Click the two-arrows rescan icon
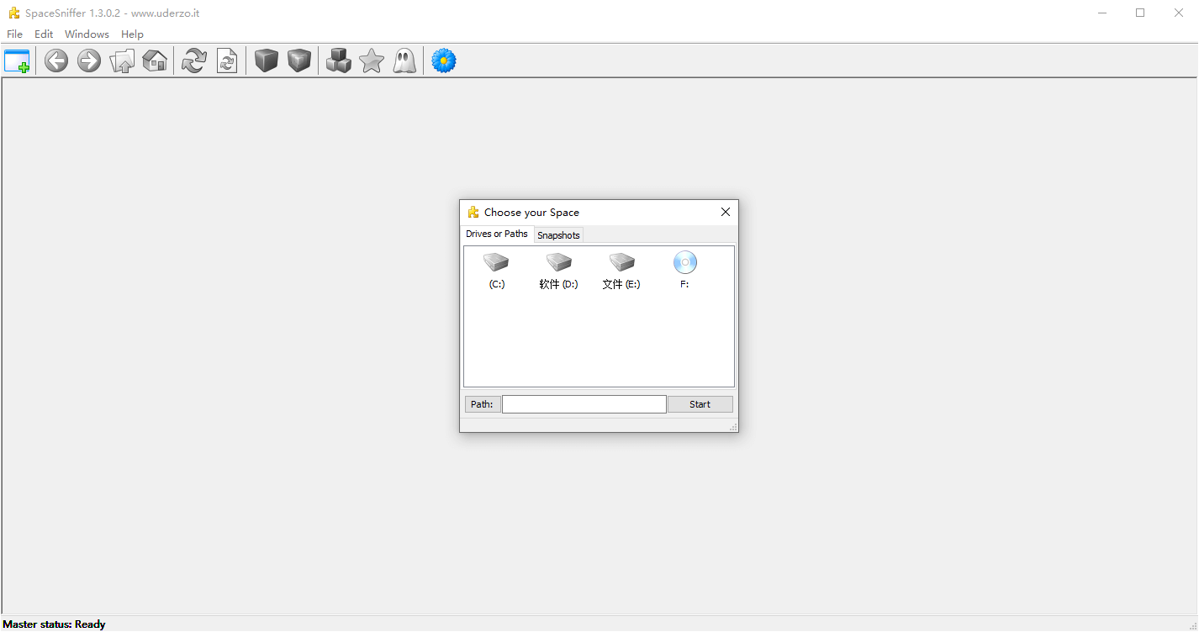This screenshot has height=632, width=1199. (x=194, y=61)
